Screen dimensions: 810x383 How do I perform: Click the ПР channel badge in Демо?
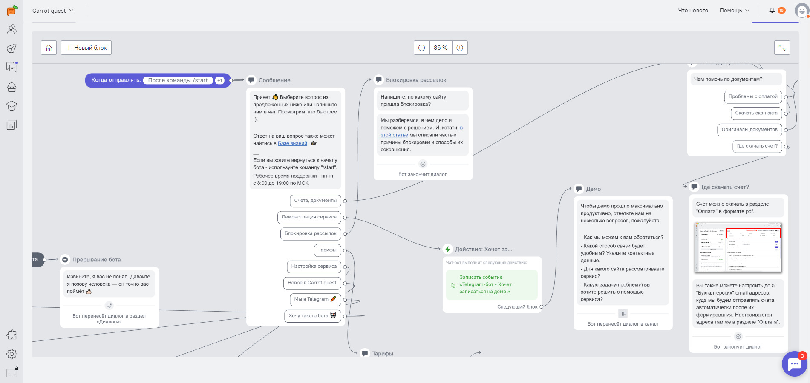(x=623, y=314)
